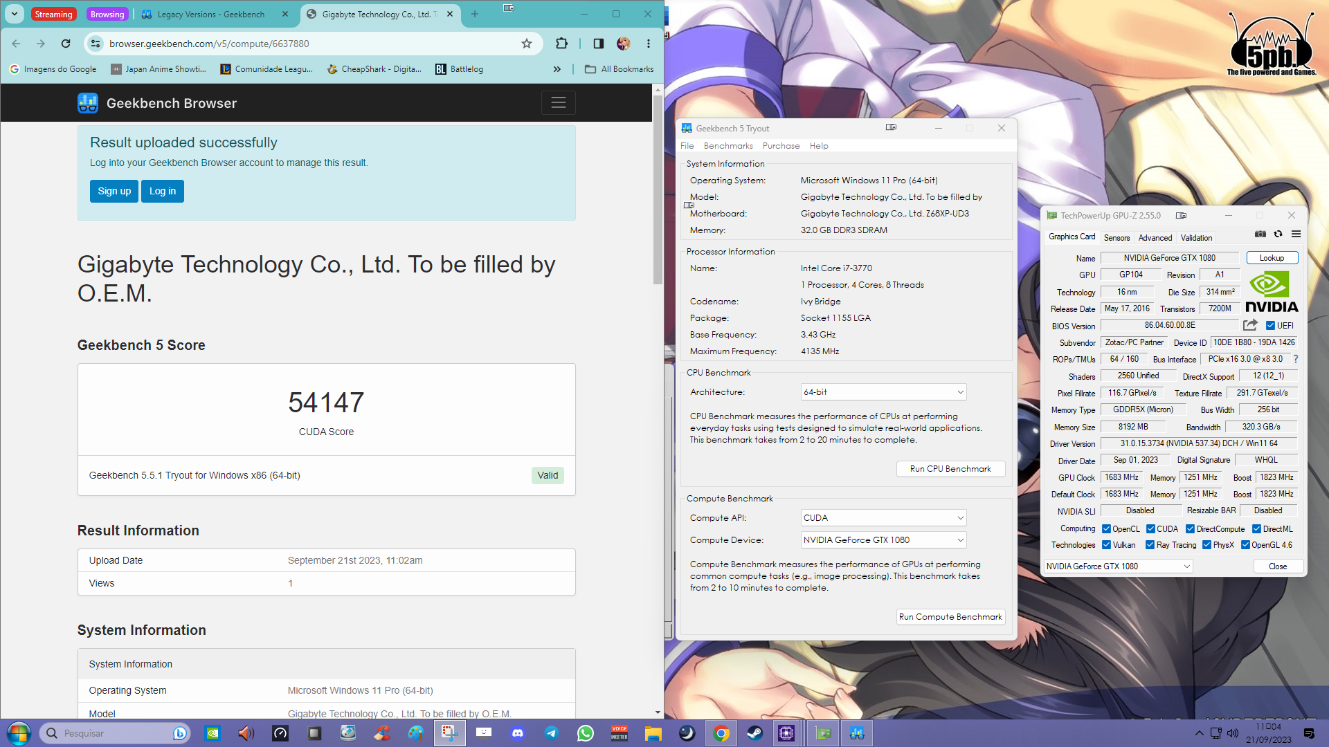Open Chrome profile avatar
Viewport: 1329px width, 747px height.
coord(624,44)
